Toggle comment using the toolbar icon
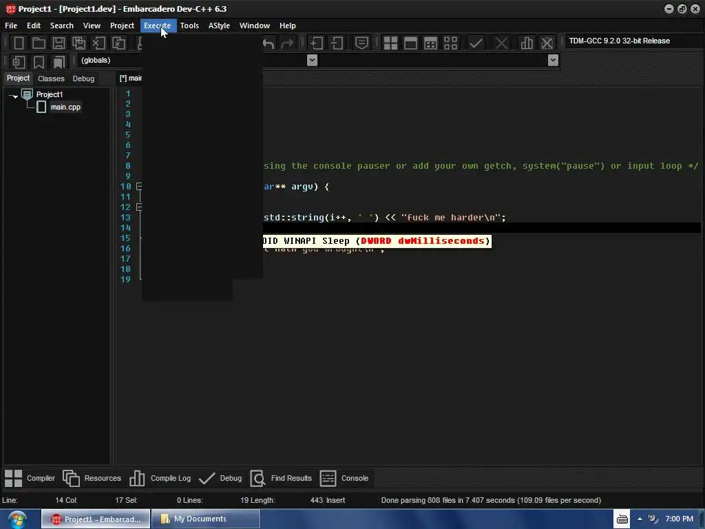The width and height of the screenshot is (705, 529). pyautogui.click(x=361, y=43)
